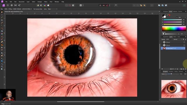Open the blend mode Normal dropdown

(x=178, y=39)
